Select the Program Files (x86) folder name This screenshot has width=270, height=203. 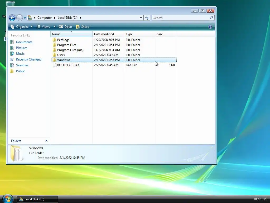(x=70, y=50)
